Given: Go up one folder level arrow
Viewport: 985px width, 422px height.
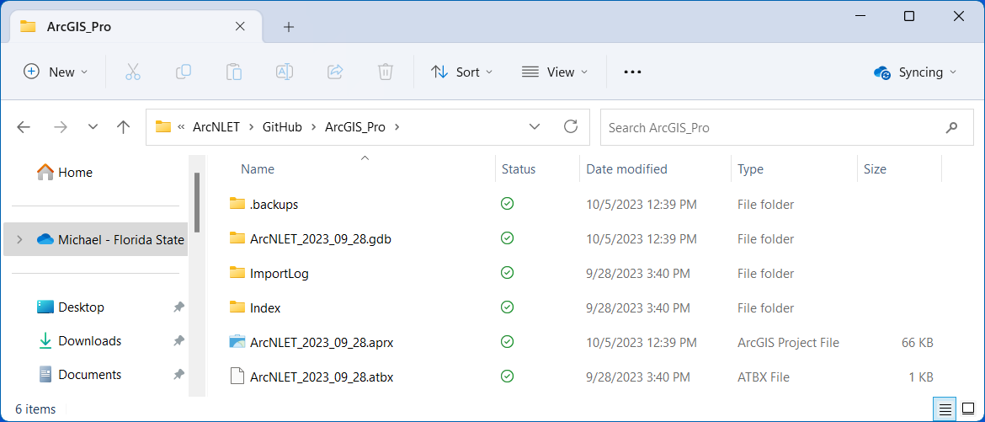Looking at the screenshot, I should (123, 127).
